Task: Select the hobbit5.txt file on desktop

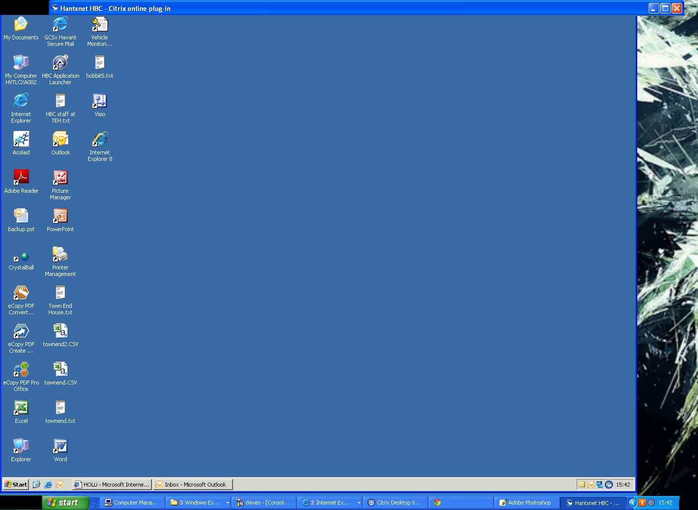Action: 100,63
